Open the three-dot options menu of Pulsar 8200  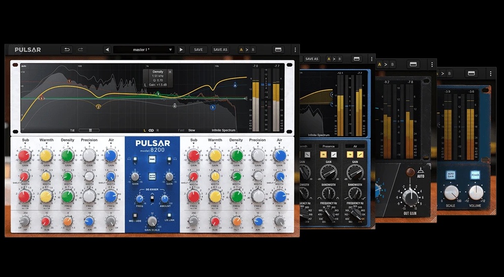pyautogui.click(x=295, y=50)
